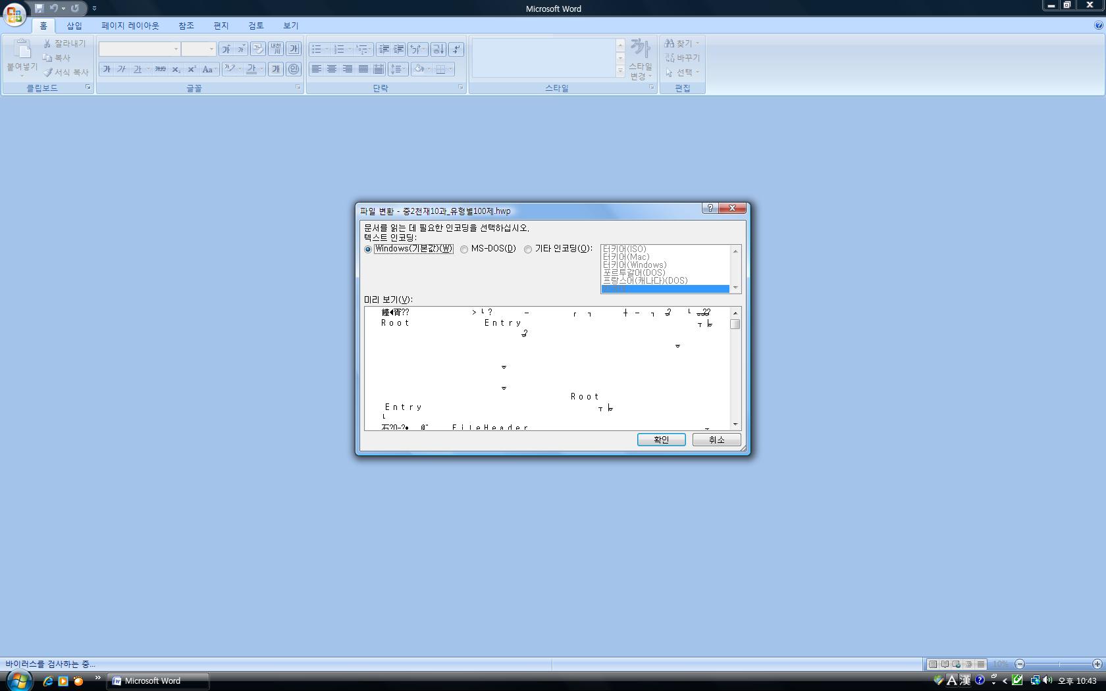Expand the Select (선택) dropdown
The image size is (1106, 691).
click(x=697, y=72)
